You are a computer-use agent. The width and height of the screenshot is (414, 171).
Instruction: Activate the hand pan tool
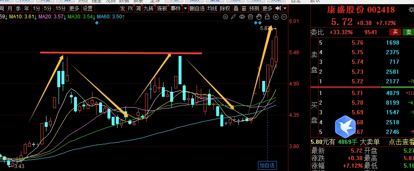[x=259, y=17]
